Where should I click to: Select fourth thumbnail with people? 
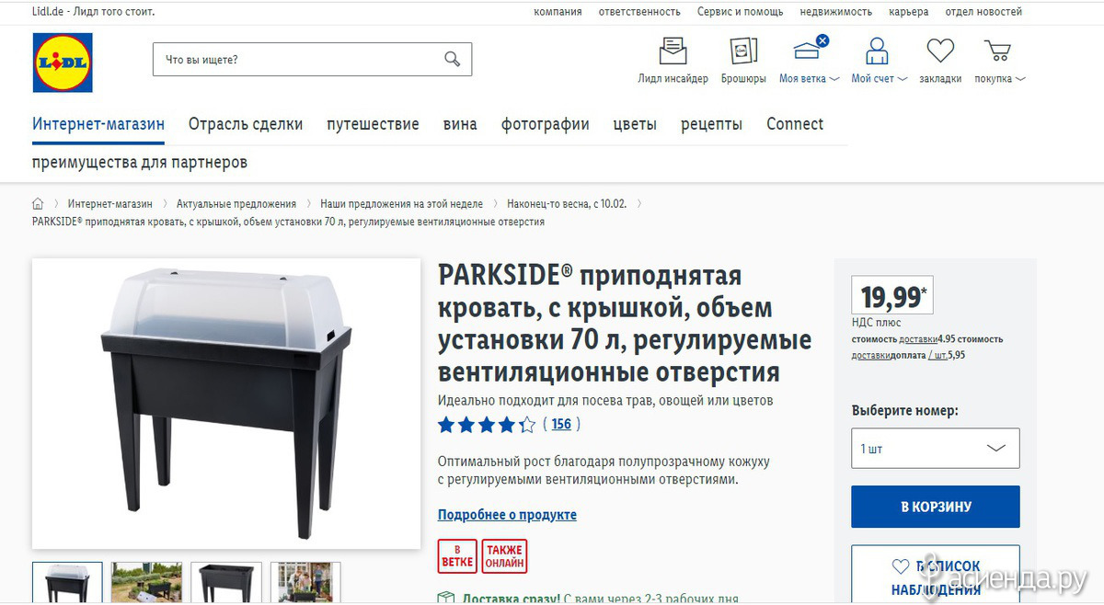coord(305,583)
